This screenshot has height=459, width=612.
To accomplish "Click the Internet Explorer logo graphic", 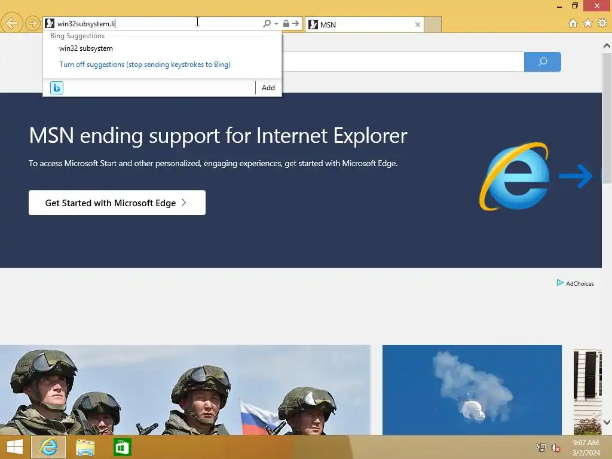I will point(515,176).
